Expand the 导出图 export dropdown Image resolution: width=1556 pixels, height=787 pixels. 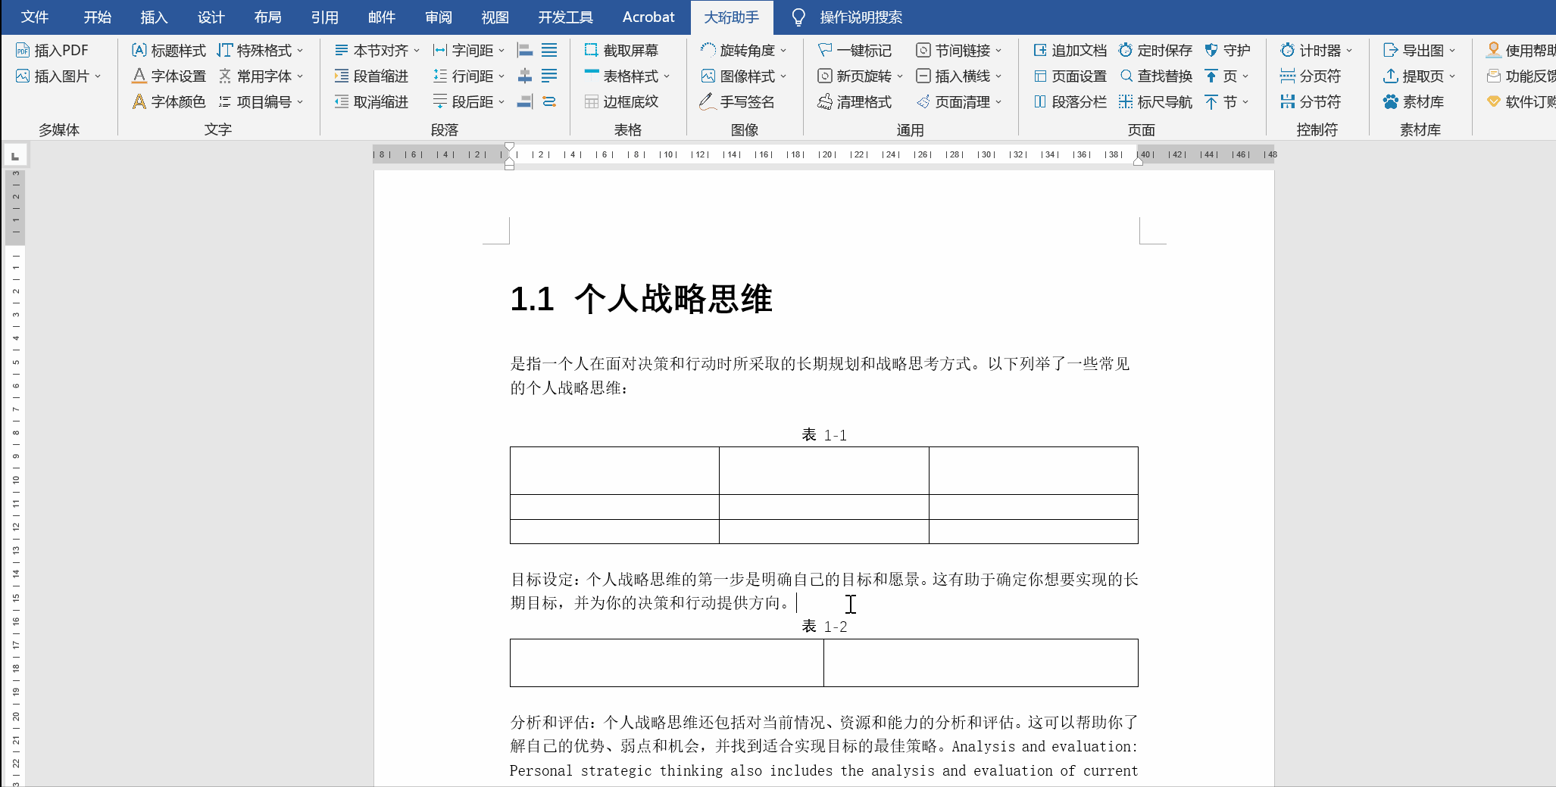(x=1452, y=51)
